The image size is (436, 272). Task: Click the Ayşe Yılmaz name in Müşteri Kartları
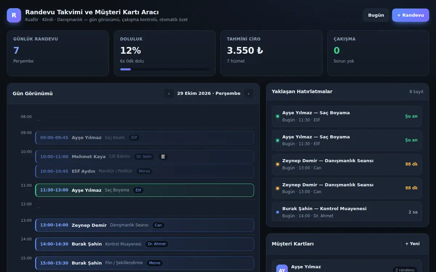point(306,267)
